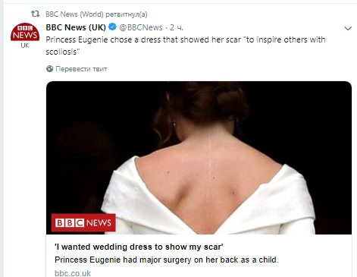The width and height of the screenshot is (357, 277).
Task: Click the 'ретвитнул(а)' retweeted label
Action: pyautogui.click(x=127, y=14)
